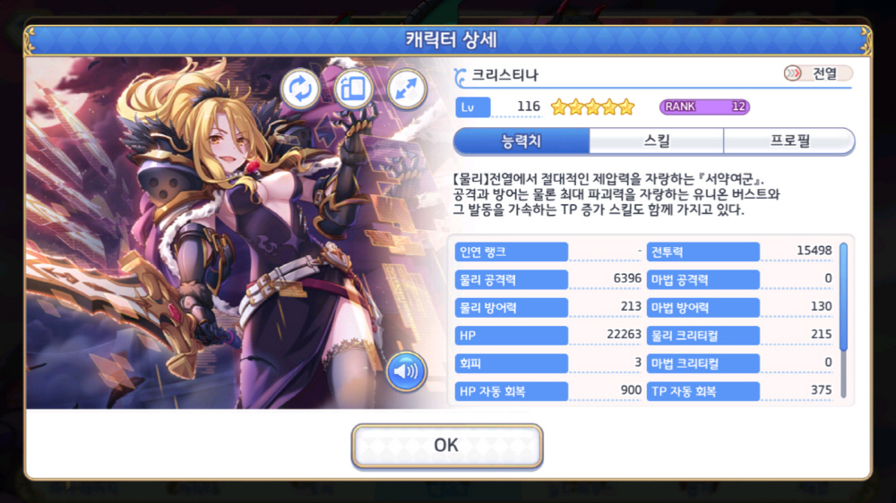Click the purple RANK 12 badge
Viewport: 896px width, 503px height.
pos(704,107)
